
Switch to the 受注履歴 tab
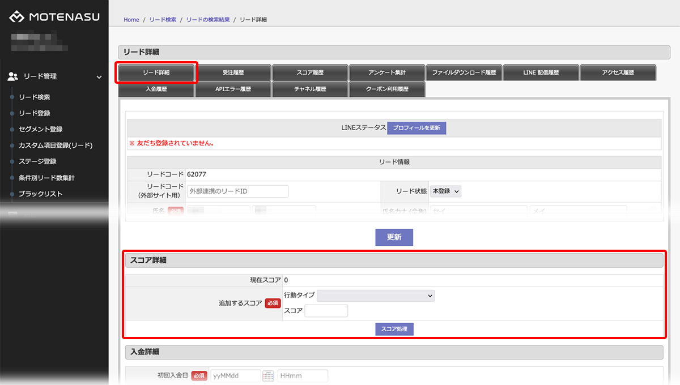click(x=233, y=73)
